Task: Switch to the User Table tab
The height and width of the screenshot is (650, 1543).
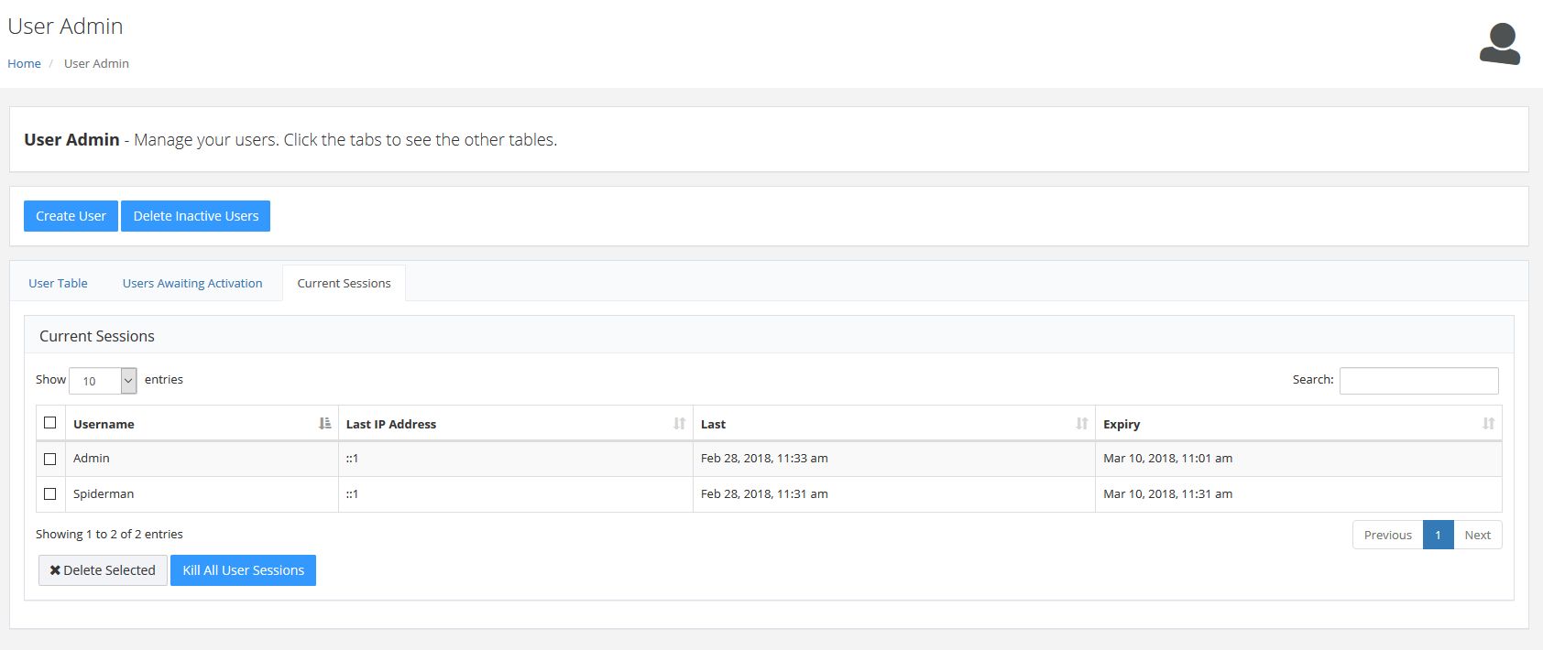Action: (x=58, y=283)
